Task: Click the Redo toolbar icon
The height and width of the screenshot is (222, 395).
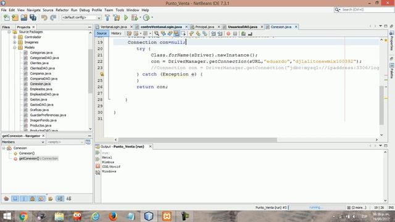Action: (x=53, y=18)
